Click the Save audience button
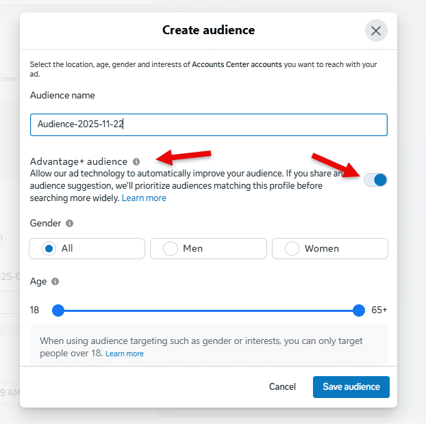Image resolution: width=426 pixels, height=424 pixels. pos(351,387)
